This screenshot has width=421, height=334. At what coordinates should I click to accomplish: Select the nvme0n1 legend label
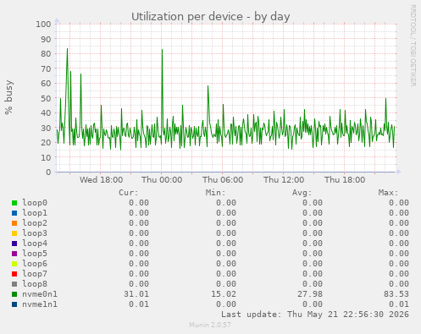(40, 294)
